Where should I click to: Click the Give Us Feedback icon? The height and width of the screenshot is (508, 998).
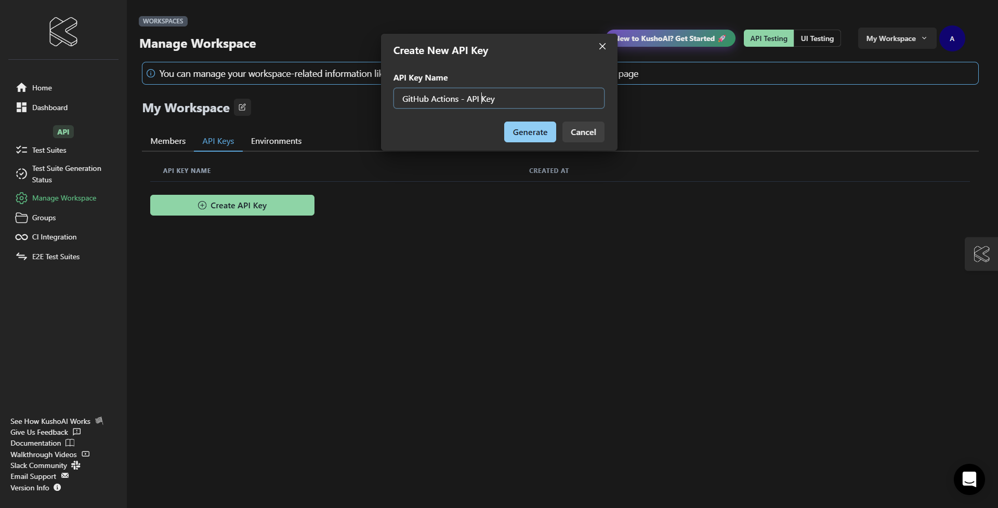pyautogui.click(x=77, y=432)
